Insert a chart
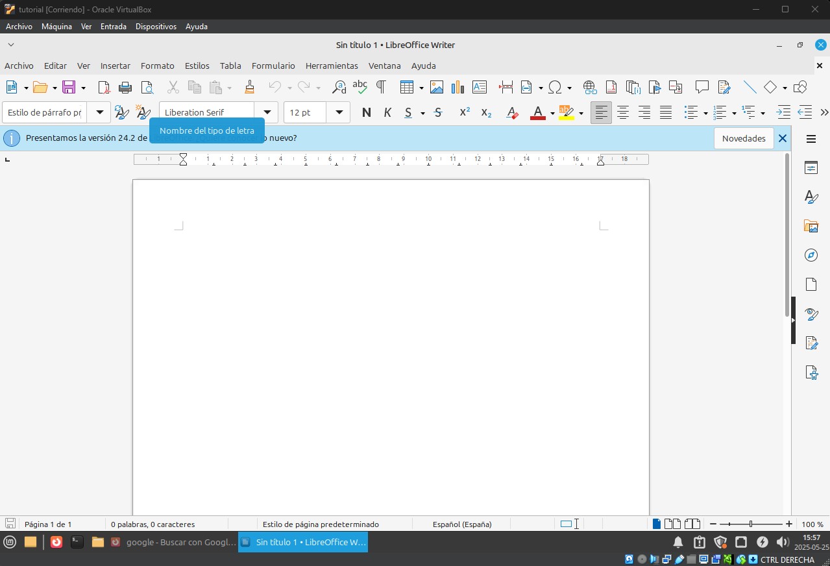This screenshot has width=830, height=566. 458,87
